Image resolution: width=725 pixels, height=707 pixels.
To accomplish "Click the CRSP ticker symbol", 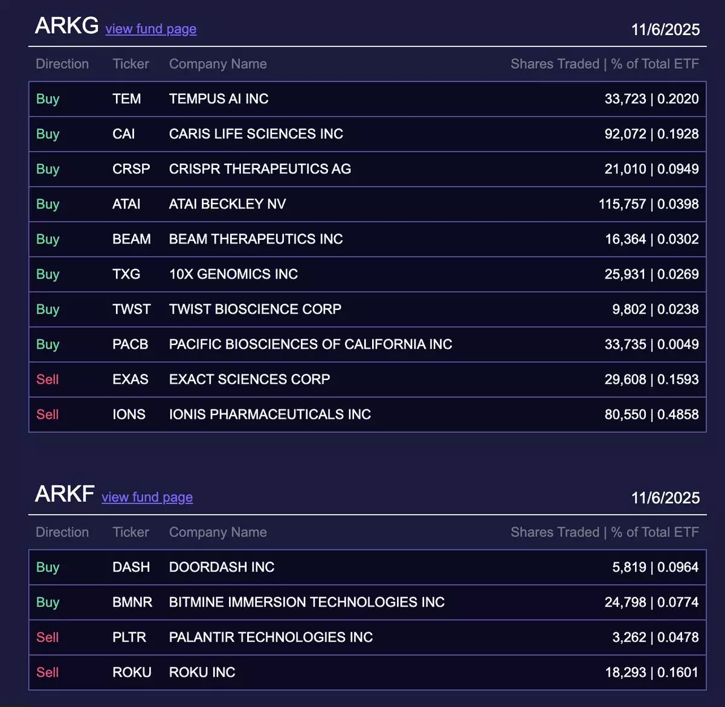I will (130, 169).
